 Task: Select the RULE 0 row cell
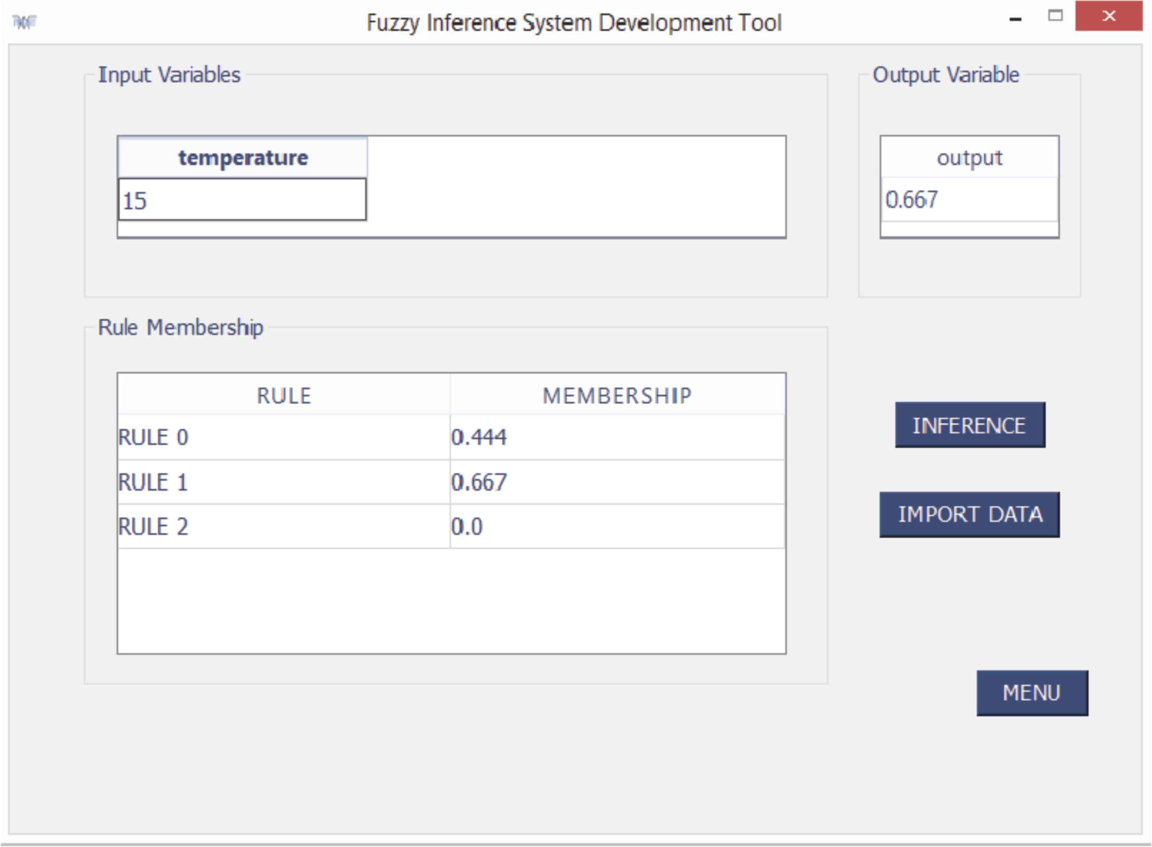[x=284, y=437]
